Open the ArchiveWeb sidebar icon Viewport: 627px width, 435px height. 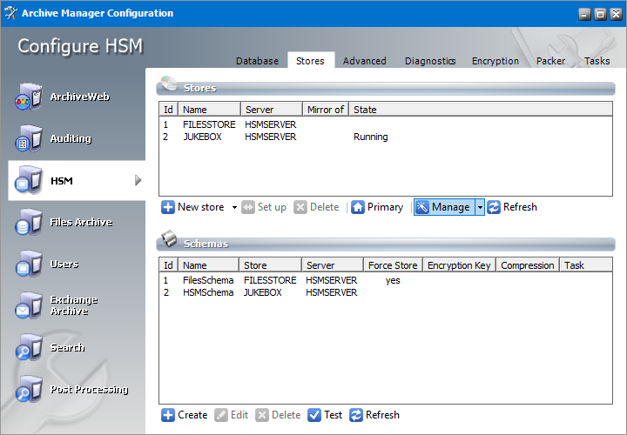(28, 97)
